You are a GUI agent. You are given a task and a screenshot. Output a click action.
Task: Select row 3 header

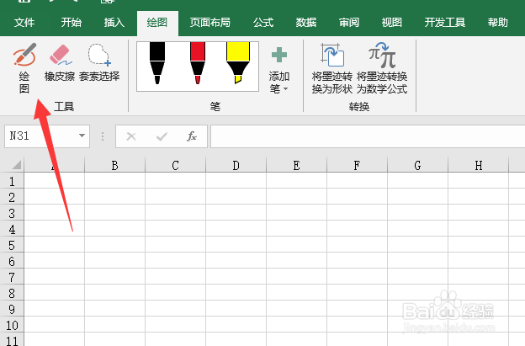click(12, 213)
